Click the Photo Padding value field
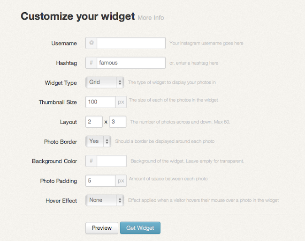The image size is (305, 241). [100, 181]
